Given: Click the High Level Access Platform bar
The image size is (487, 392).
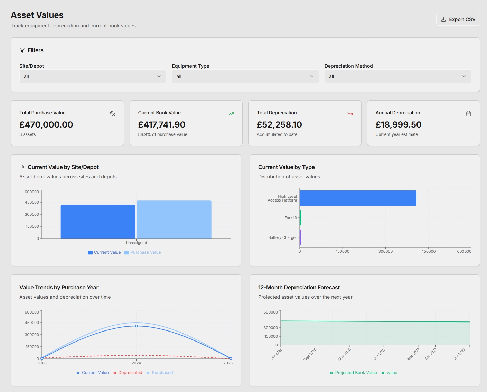Looking at the screenshot, I should tap(358, 198).
